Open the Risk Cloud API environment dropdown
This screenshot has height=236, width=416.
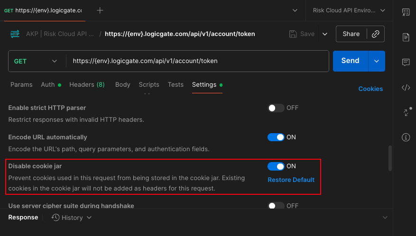tap(349, 10)
